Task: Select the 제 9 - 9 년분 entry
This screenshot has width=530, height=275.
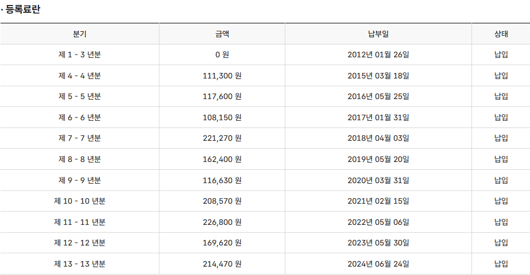Action: click(80, 180)
